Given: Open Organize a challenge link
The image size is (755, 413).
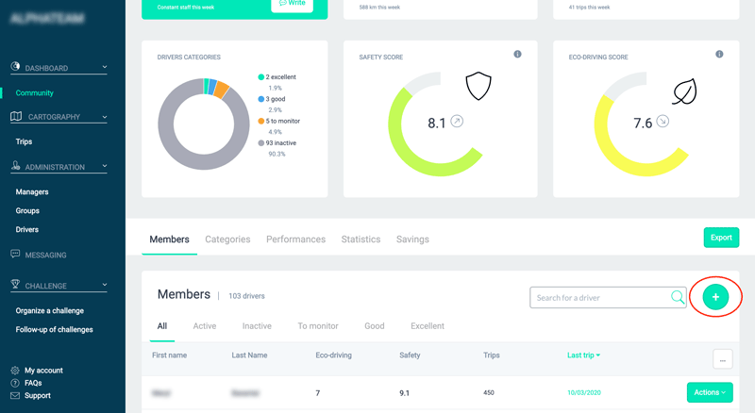Looking at the screenshot, I should pyautogui.click(x=50, y=310).
